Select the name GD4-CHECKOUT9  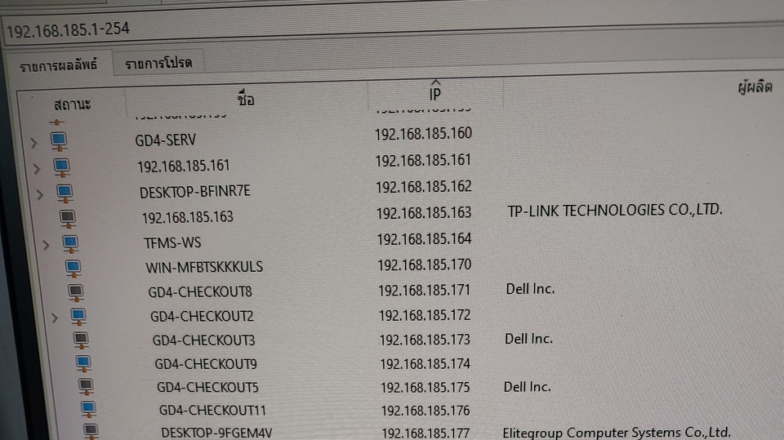206,363
